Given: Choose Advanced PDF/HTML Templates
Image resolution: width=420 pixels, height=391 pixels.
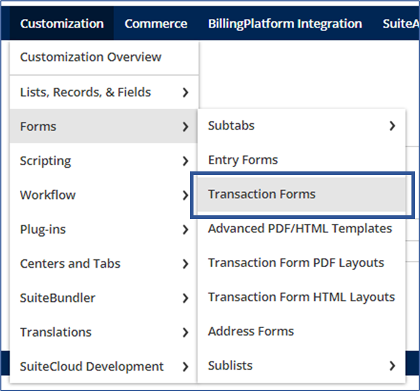Looking at the screenshot, I should (302, 229).
